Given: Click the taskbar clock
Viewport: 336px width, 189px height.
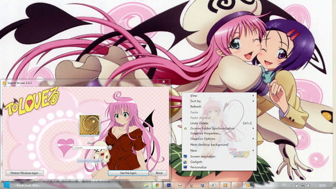Looking at the screenshot, I should (x=322, y=185).
